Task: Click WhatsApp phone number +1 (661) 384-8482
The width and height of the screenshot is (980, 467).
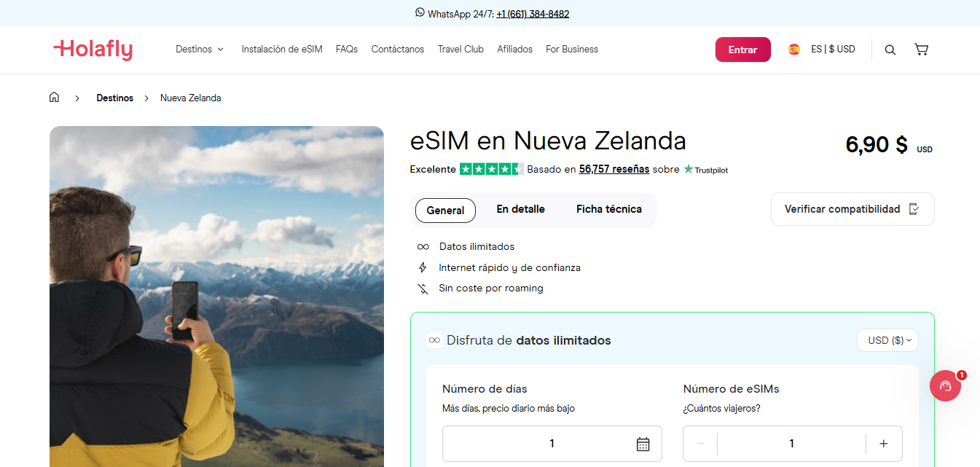Action: point(533,14)
